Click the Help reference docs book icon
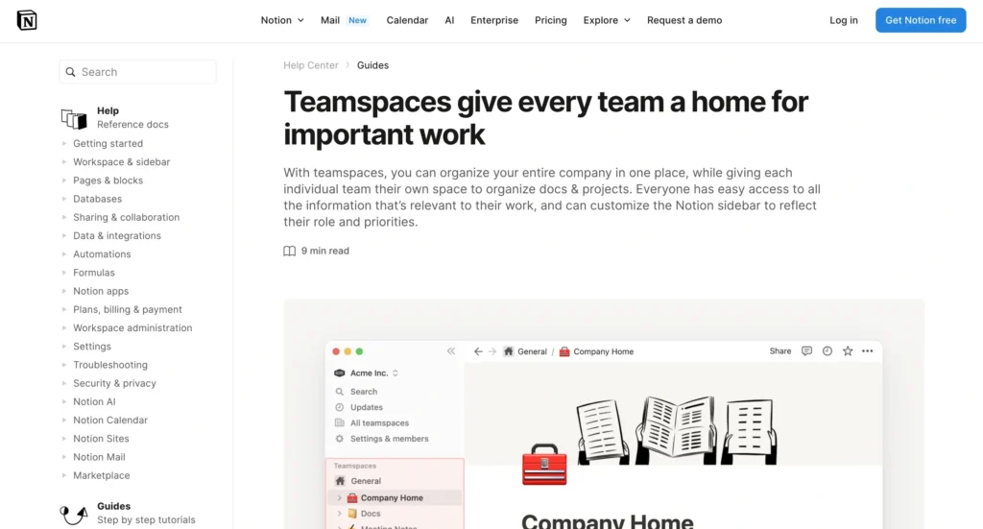The image size is (983, 529). (74, 118)
